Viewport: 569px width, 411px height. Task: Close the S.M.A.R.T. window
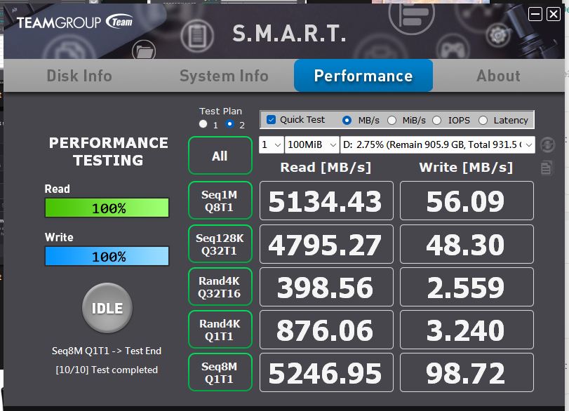(x=554, y=15)
